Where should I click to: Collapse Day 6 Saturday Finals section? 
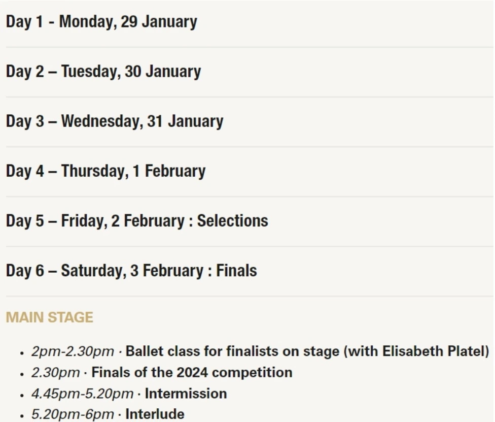[x=131, y=271]
